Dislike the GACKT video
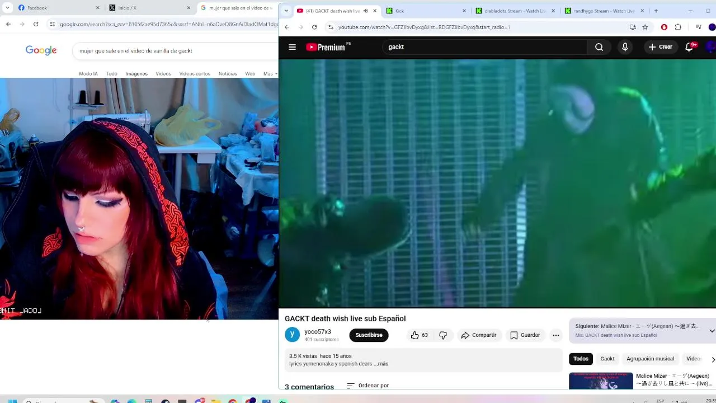Image resolution: width=716 pixels, height=403 pixels. 443,335
